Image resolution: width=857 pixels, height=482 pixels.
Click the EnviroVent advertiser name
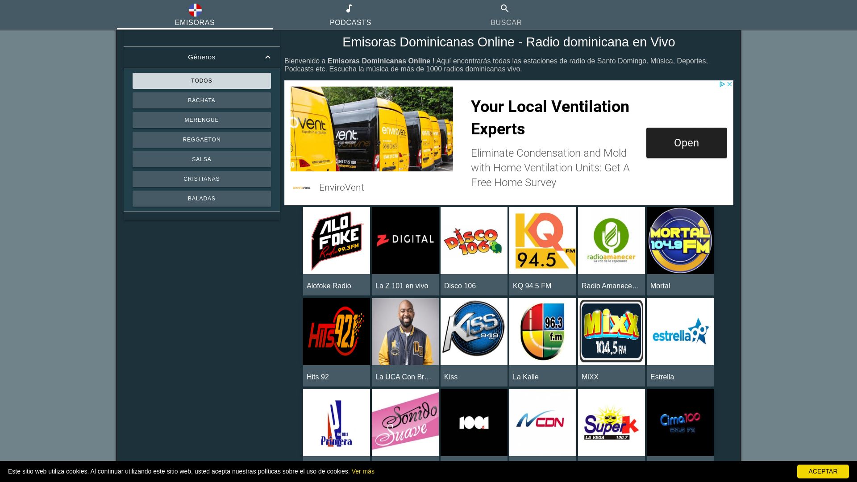coord(341,187)
